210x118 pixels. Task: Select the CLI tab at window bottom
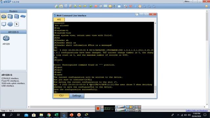coord(61,95)
